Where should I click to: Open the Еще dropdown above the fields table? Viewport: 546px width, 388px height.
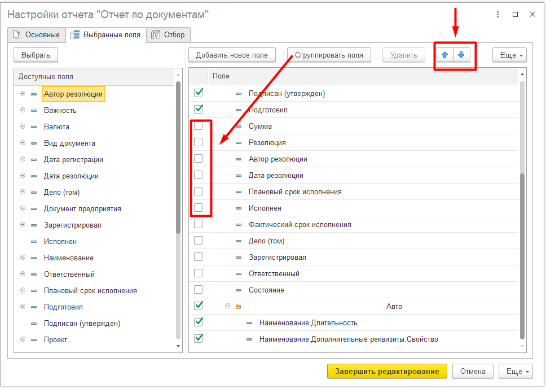pyautogui.click(x=509, y=55)
